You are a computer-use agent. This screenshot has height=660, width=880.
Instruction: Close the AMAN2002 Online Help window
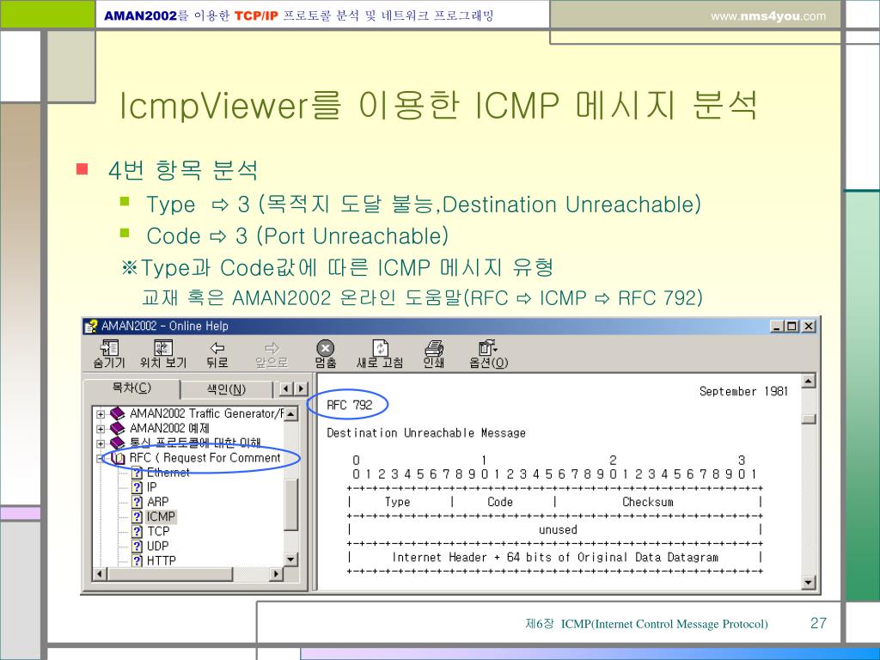click(808, 326)
